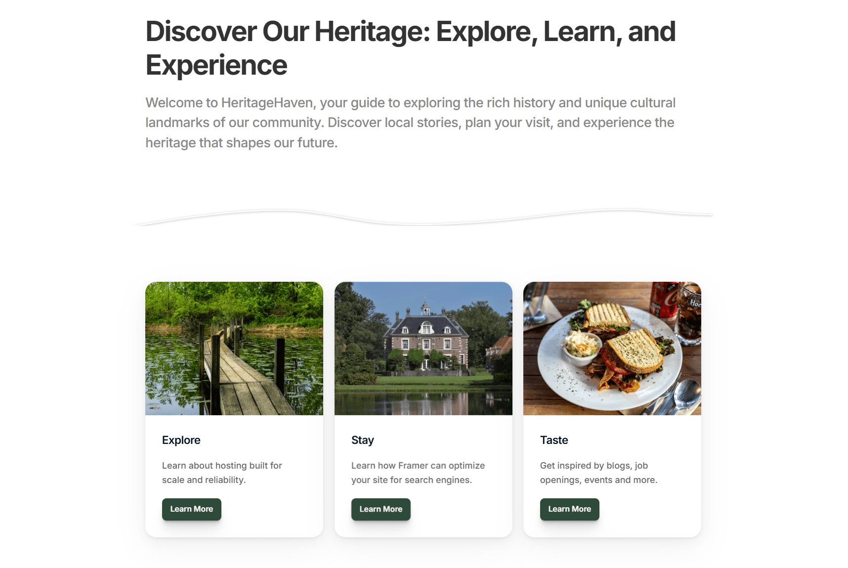Click the word Experience in the heading
Viewport: 848px width, 568px height.
pyautogui.click(x=216, y=65)
